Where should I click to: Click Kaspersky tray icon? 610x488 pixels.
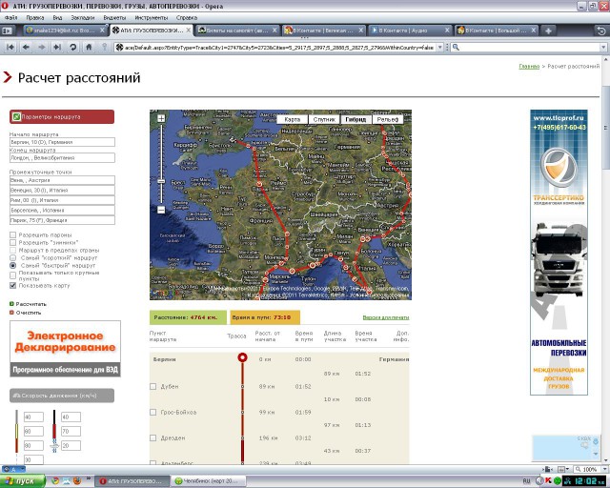[549, 481]
